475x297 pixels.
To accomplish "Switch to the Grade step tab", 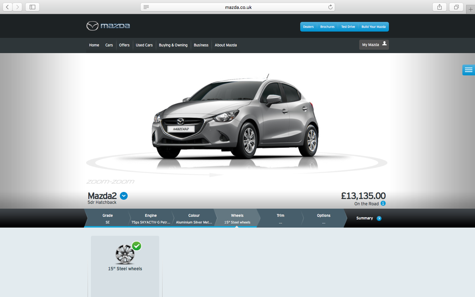I will (x=108, y=218).
